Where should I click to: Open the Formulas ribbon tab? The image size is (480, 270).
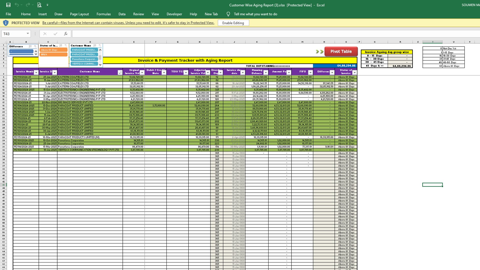(103, 14)
